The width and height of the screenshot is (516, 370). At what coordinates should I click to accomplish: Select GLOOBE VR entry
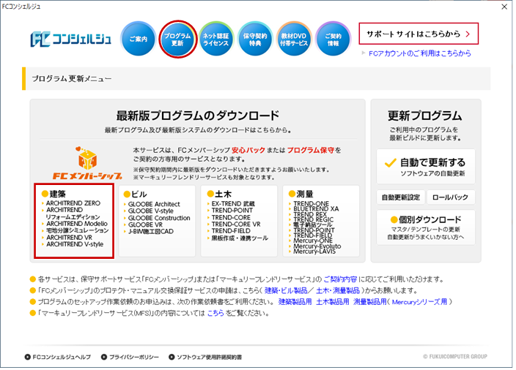(x=145, y=225)
